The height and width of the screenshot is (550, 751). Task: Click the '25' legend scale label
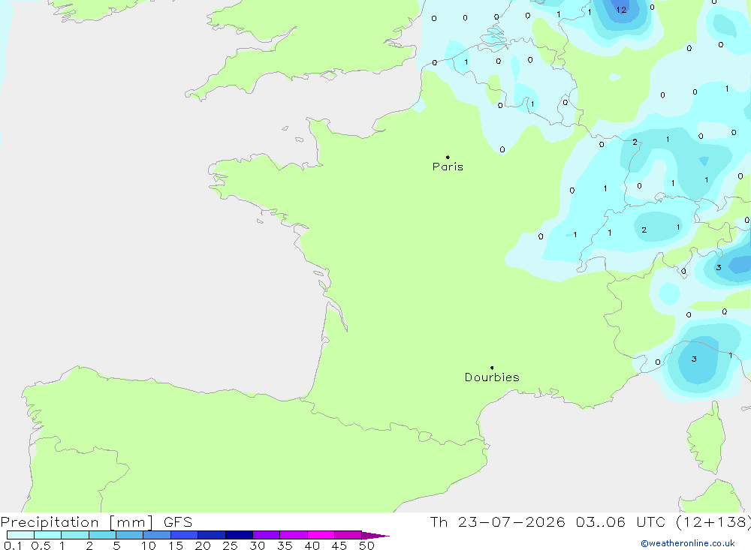pyautogui.click(x=230, y=545)
